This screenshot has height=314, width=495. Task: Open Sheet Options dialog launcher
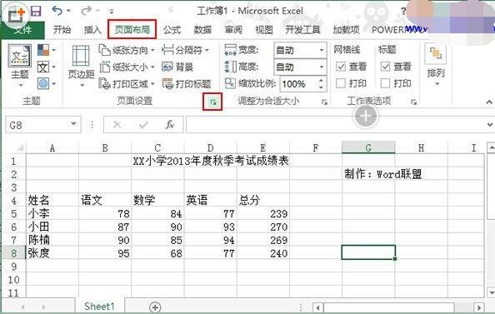(413, 102)
